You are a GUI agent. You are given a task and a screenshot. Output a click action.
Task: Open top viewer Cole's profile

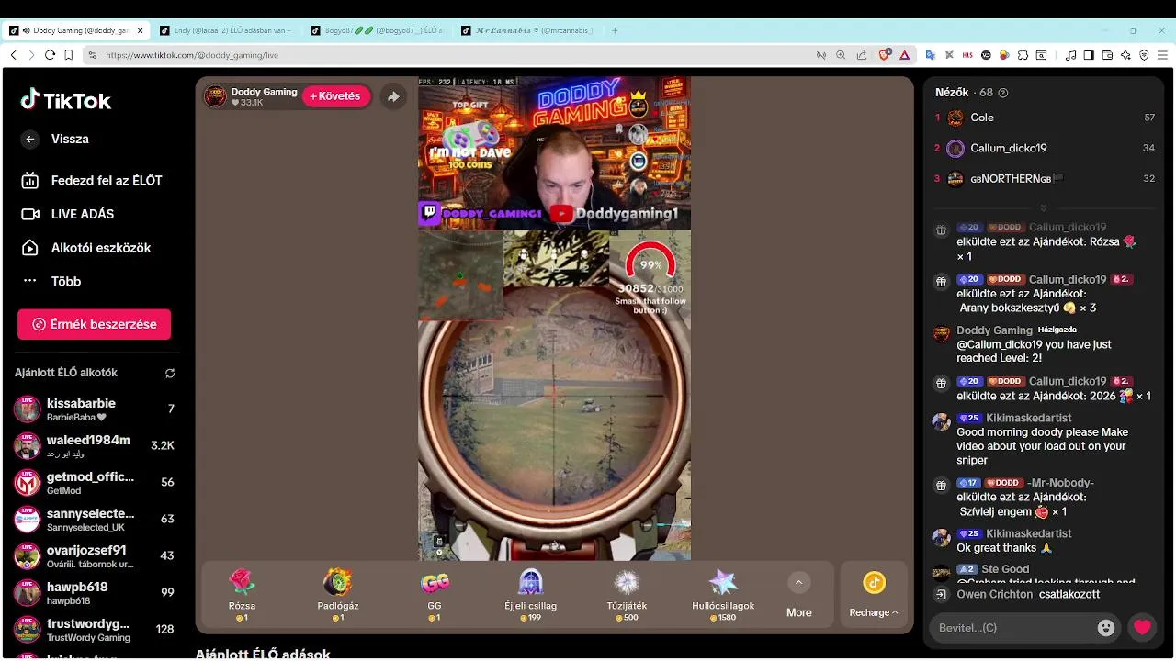[1045, 118]
